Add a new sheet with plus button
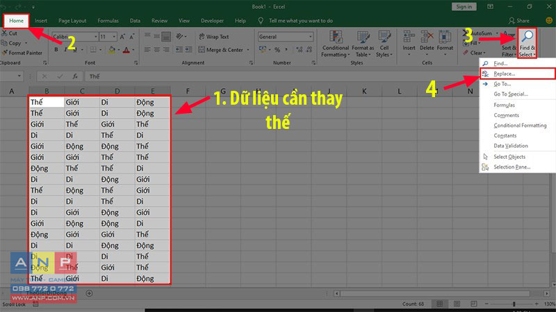556x312 pixels. (x=90, y=293)
